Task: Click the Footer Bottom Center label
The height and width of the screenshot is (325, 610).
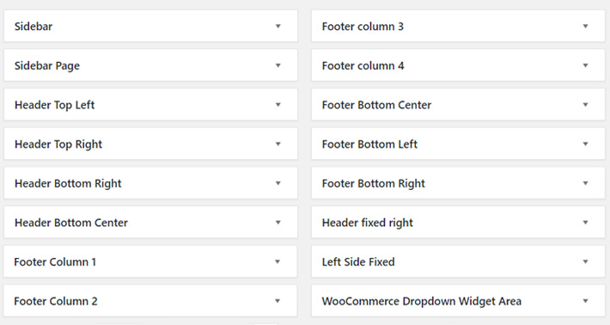Action: pos(376,105)
